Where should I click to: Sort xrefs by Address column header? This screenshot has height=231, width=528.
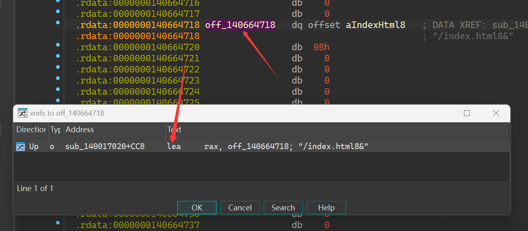tap(114, 130)
